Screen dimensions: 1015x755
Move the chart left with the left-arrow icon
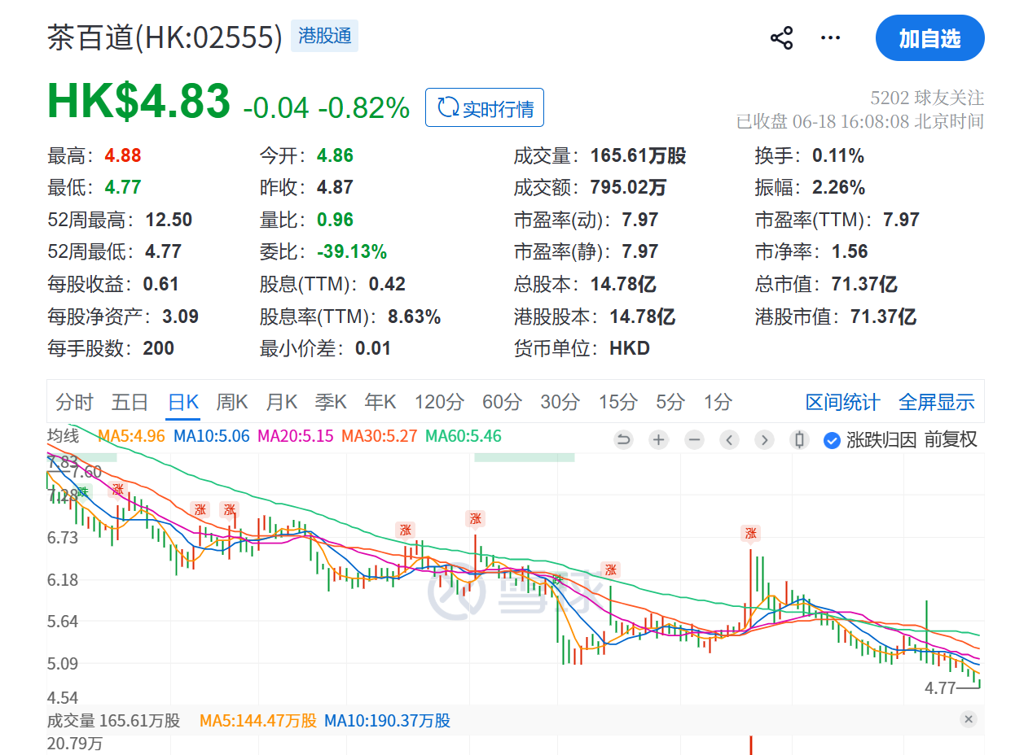[729, 440]
